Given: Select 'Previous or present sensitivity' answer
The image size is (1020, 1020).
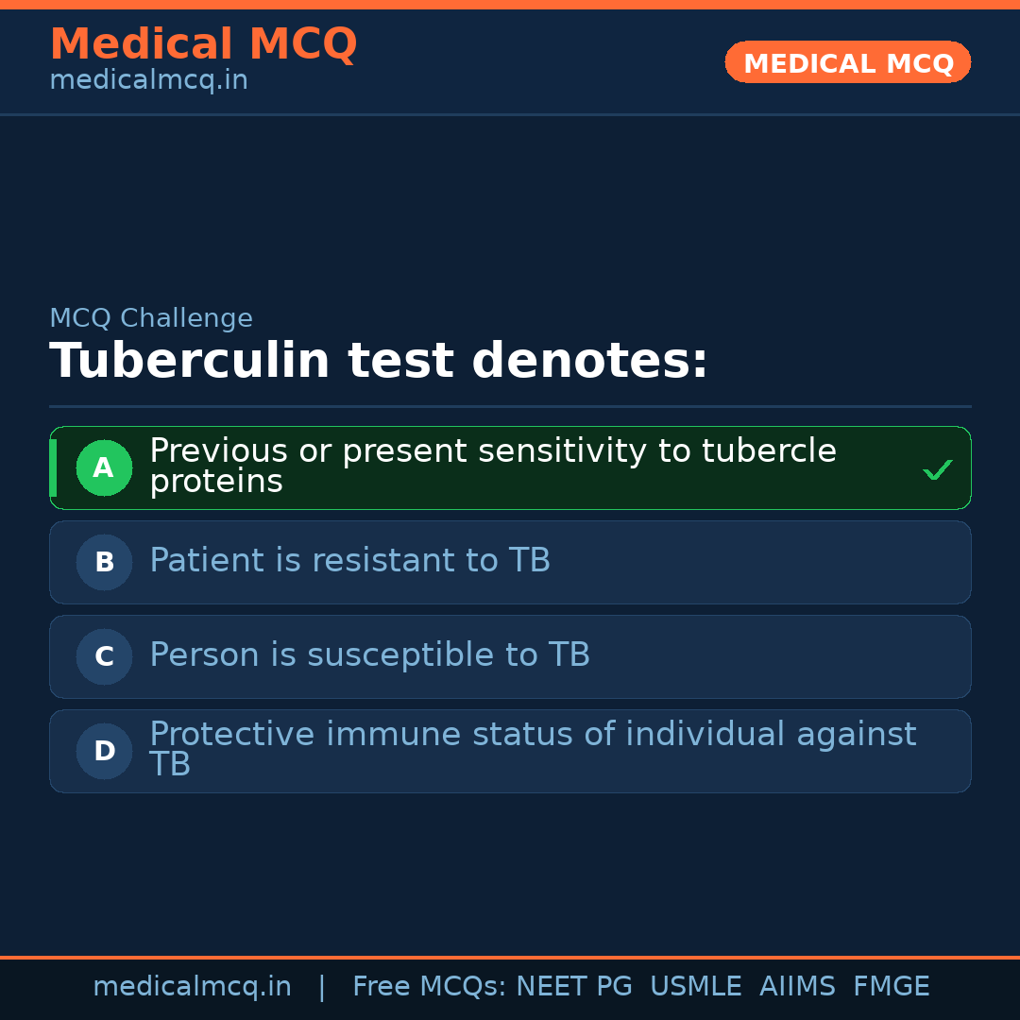Looking at the screenshot, I should (492, 451).
